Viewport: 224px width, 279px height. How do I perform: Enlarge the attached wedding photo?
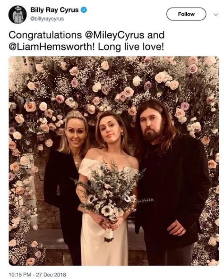tap(112, 162)
